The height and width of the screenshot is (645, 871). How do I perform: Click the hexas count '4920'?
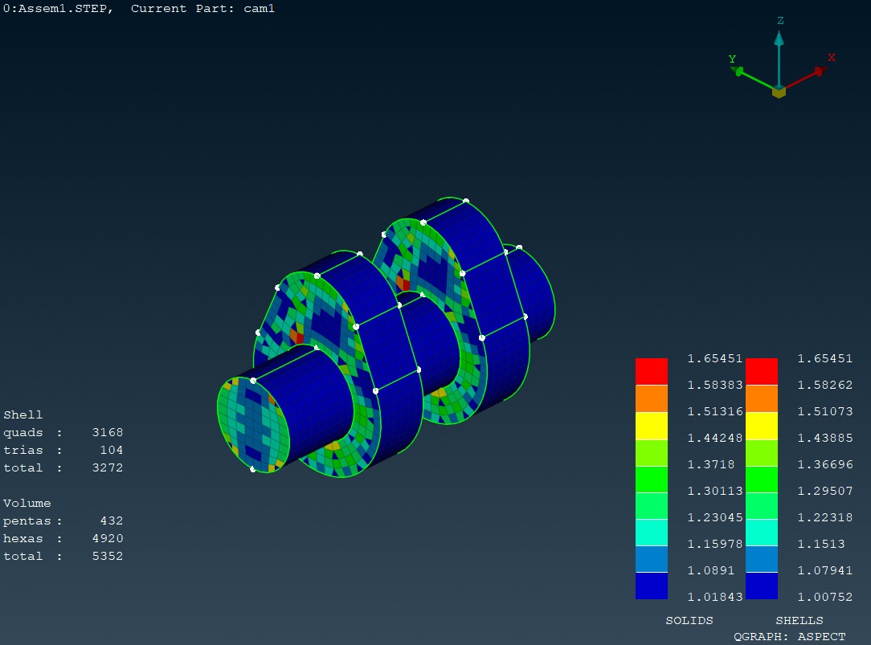point(107,538)
